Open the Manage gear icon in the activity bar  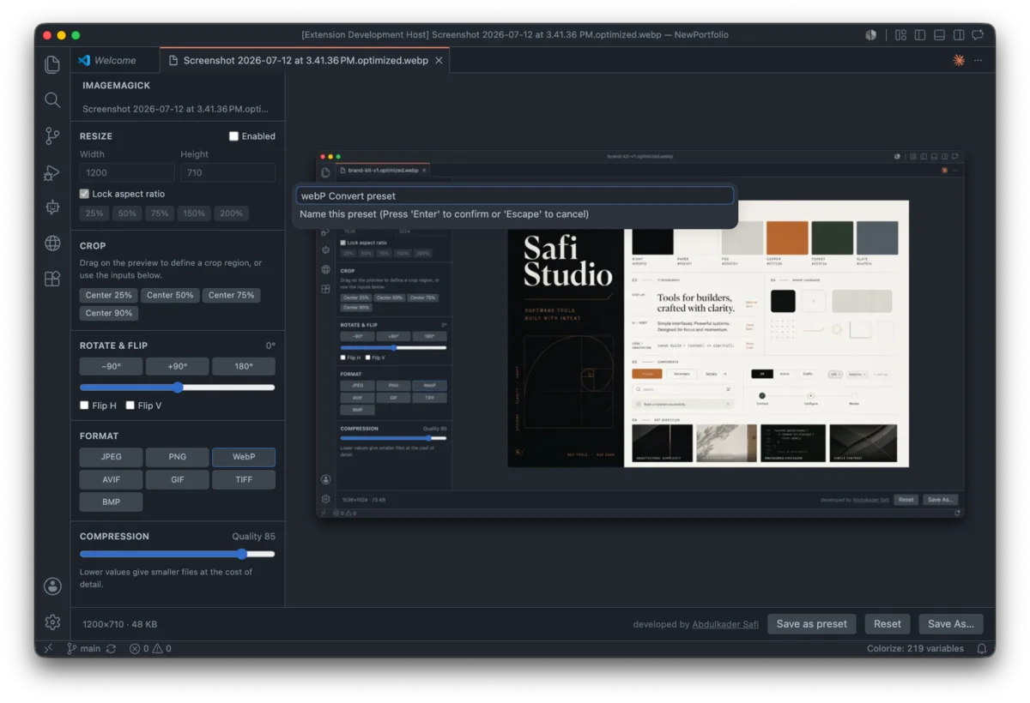point(52,622)
